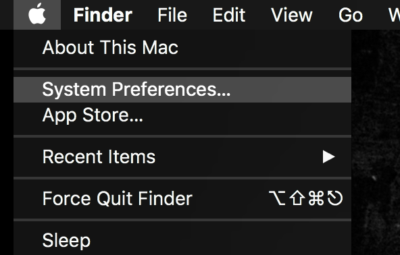400x255 pixels.
Task: Open the Edit menu
Action: pyautogui.click(x=229, y=15)
